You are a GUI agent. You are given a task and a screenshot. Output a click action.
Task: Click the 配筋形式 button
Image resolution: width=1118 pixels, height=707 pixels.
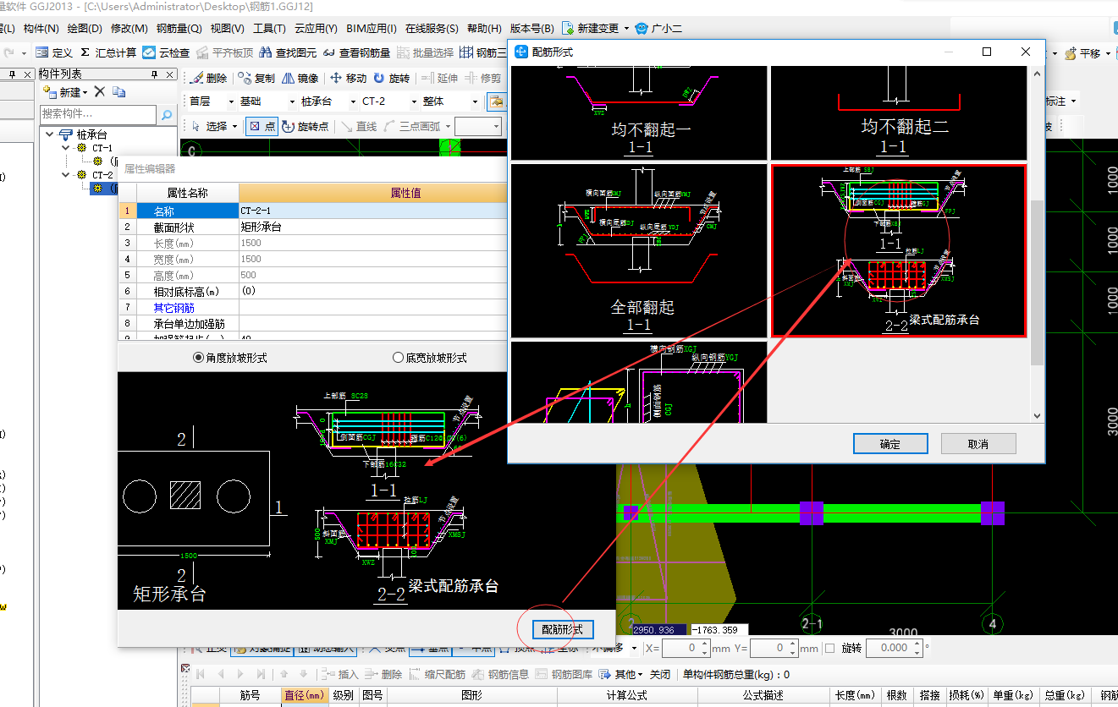(562, 629)
